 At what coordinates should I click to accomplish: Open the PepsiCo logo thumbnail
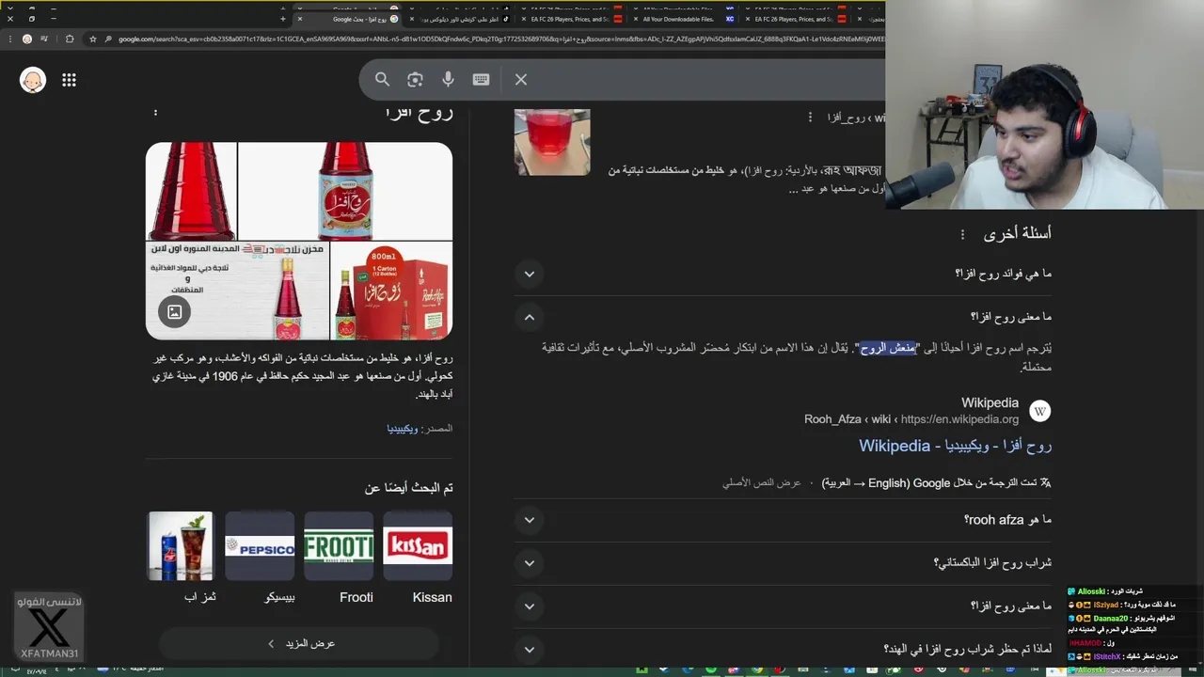click(260, 545)
